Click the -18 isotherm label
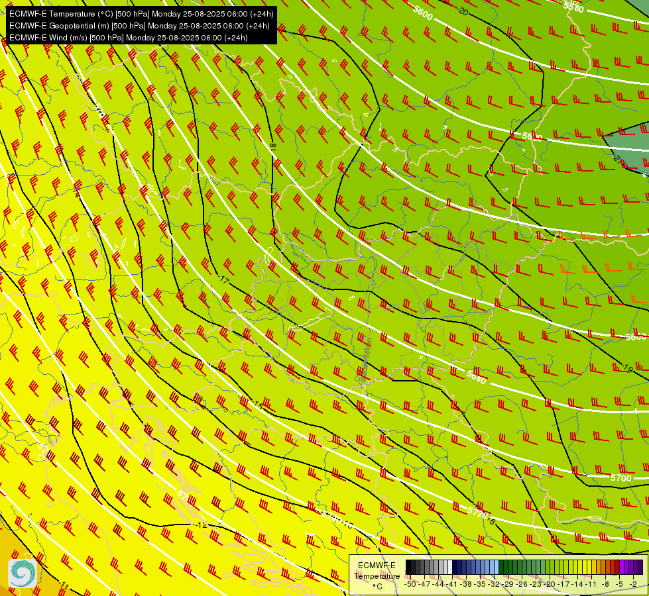The image size is (649, 596). (272, 146)
